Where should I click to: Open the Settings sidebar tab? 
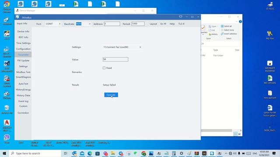click(x=23, y=66)
